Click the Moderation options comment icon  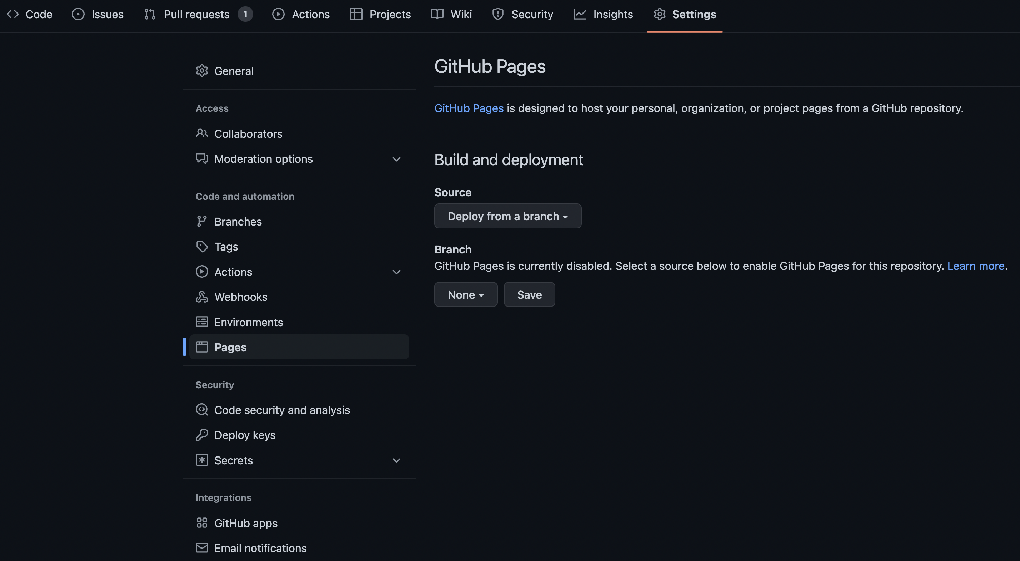pyautogui.click(x=202, y=159)
